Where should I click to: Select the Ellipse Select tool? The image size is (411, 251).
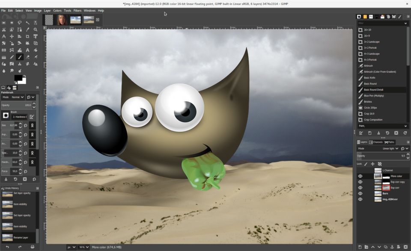[x=12, y=23]
